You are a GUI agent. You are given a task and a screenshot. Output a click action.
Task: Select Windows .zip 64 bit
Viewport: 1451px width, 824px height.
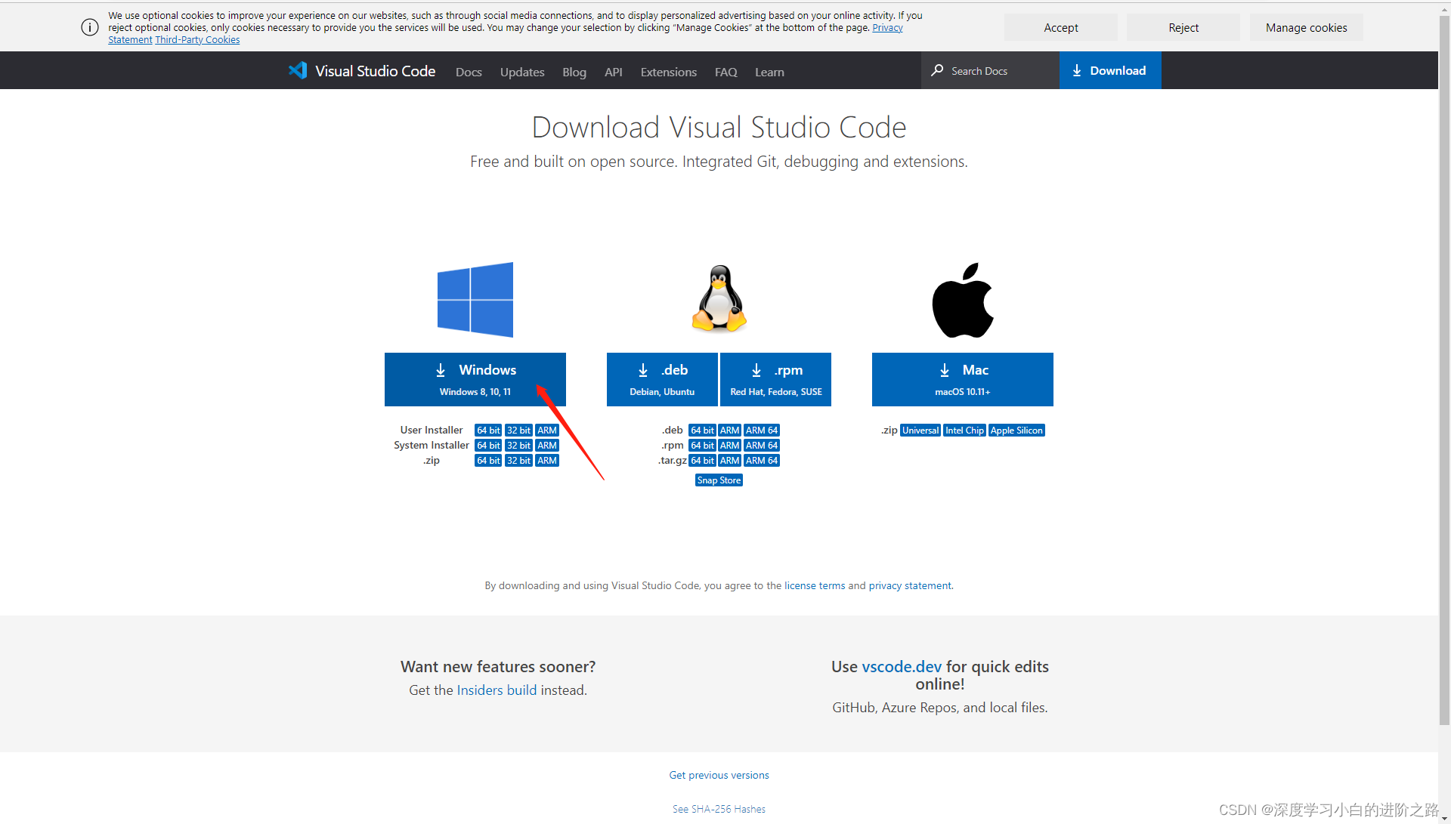[x=488, y=461]
